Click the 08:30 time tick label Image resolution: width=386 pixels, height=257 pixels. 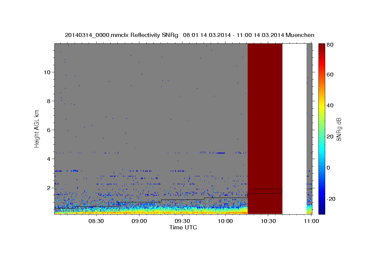[x=96, y=221]
